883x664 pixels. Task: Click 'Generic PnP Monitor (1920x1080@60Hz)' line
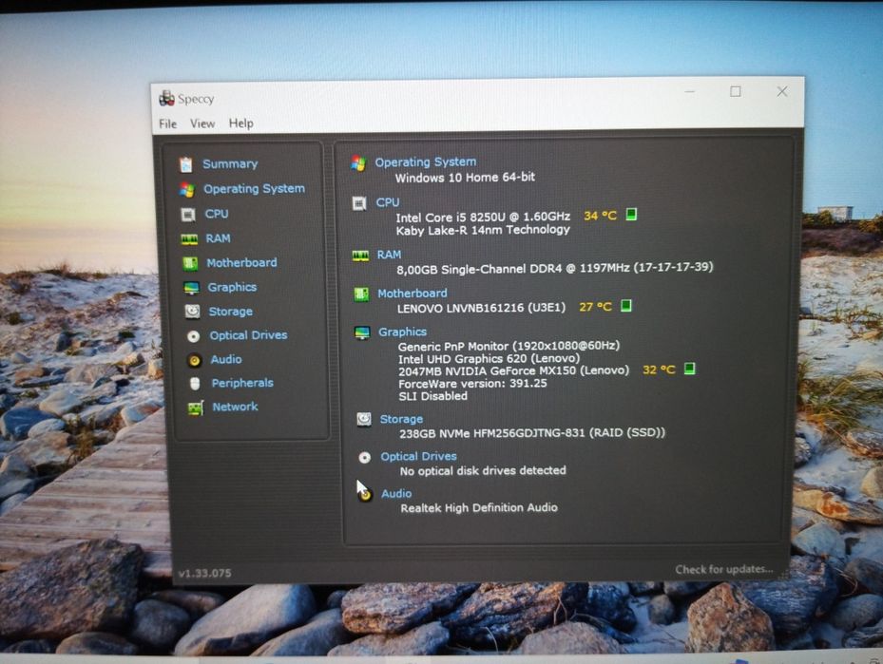pos(509,346)
